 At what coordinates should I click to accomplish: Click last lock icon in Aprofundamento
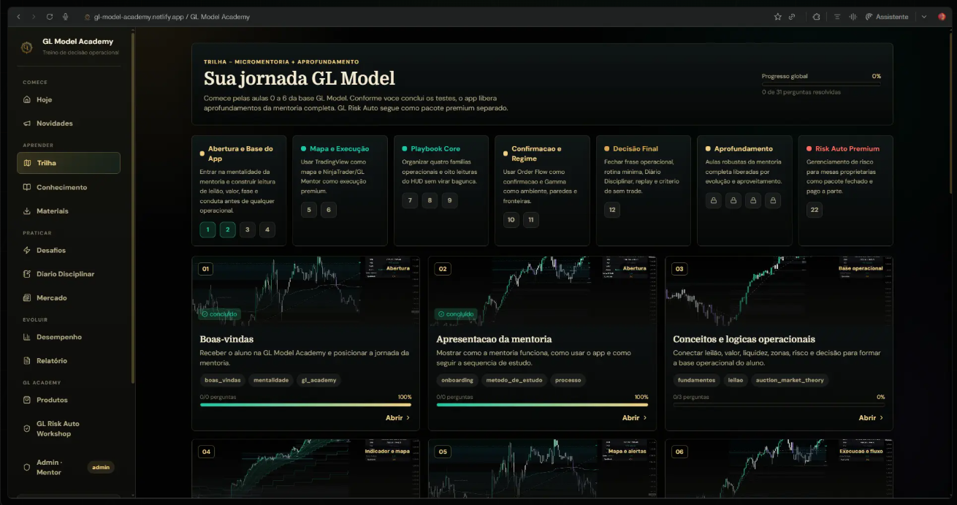[x=774, y=200]
